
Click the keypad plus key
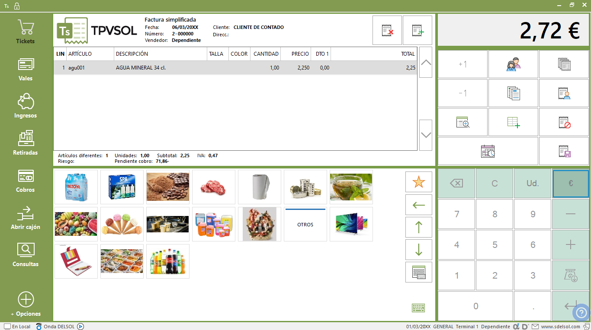(x=571, y=244)
